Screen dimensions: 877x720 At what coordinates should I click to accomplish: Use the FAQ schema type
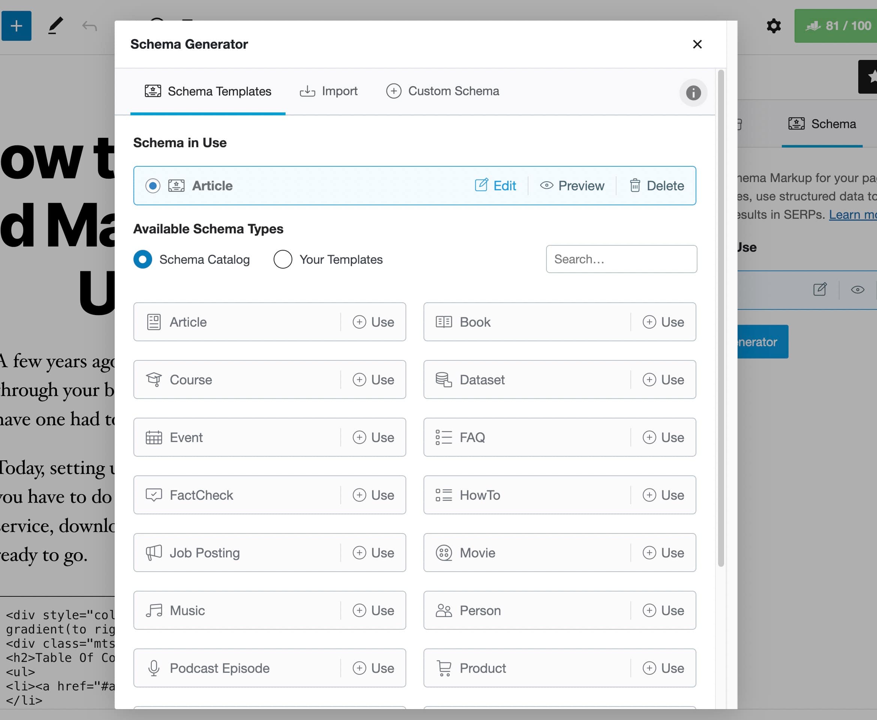(663, 437)
